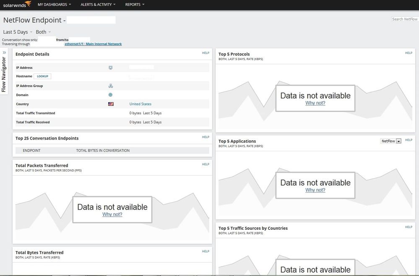Screen dimensions: 419x276
Task: Click the IP Address Group network icon
Action: [x=111, y=86]
